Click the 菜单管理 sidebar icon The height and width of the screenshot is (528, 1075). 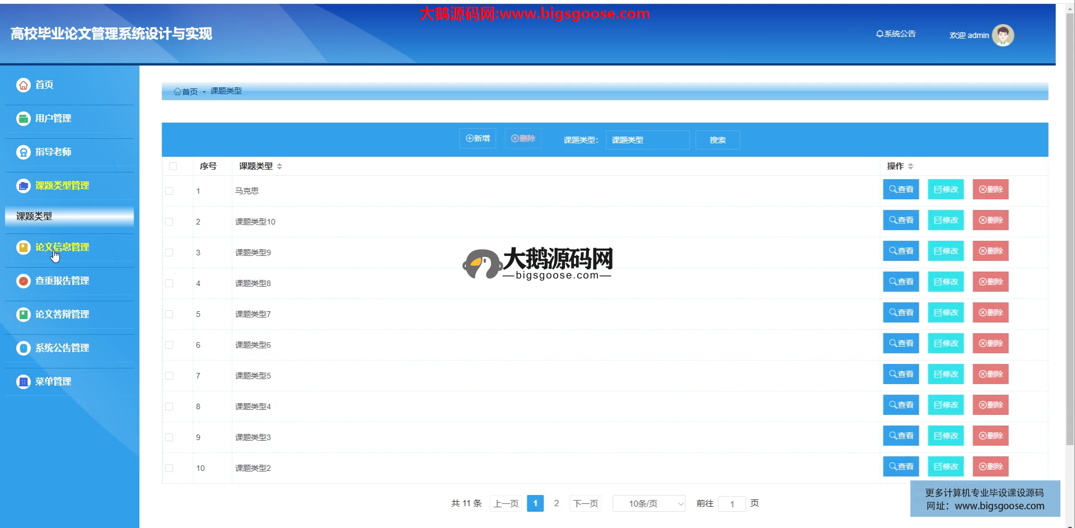(23, 382)
